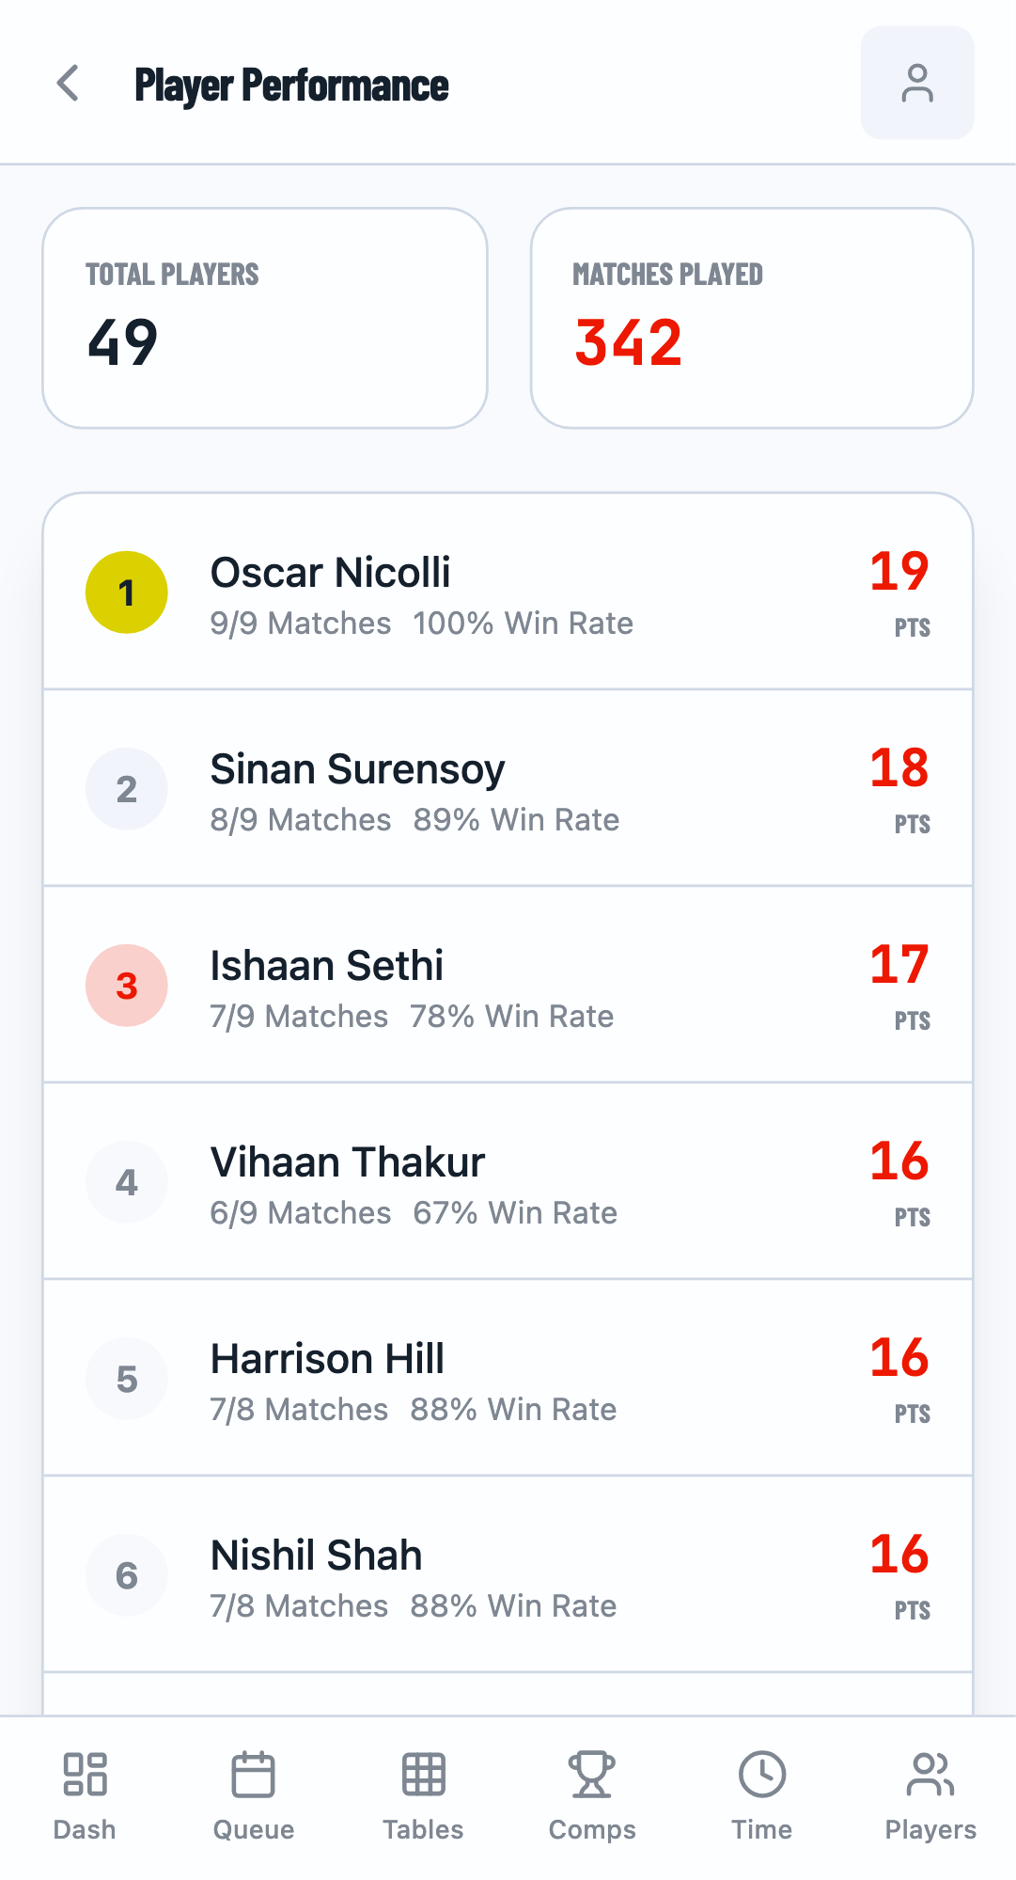Screen dimensions: 1016x1880
Task: Open the Comps trophy icon
Action: [x=592, y=1774]
